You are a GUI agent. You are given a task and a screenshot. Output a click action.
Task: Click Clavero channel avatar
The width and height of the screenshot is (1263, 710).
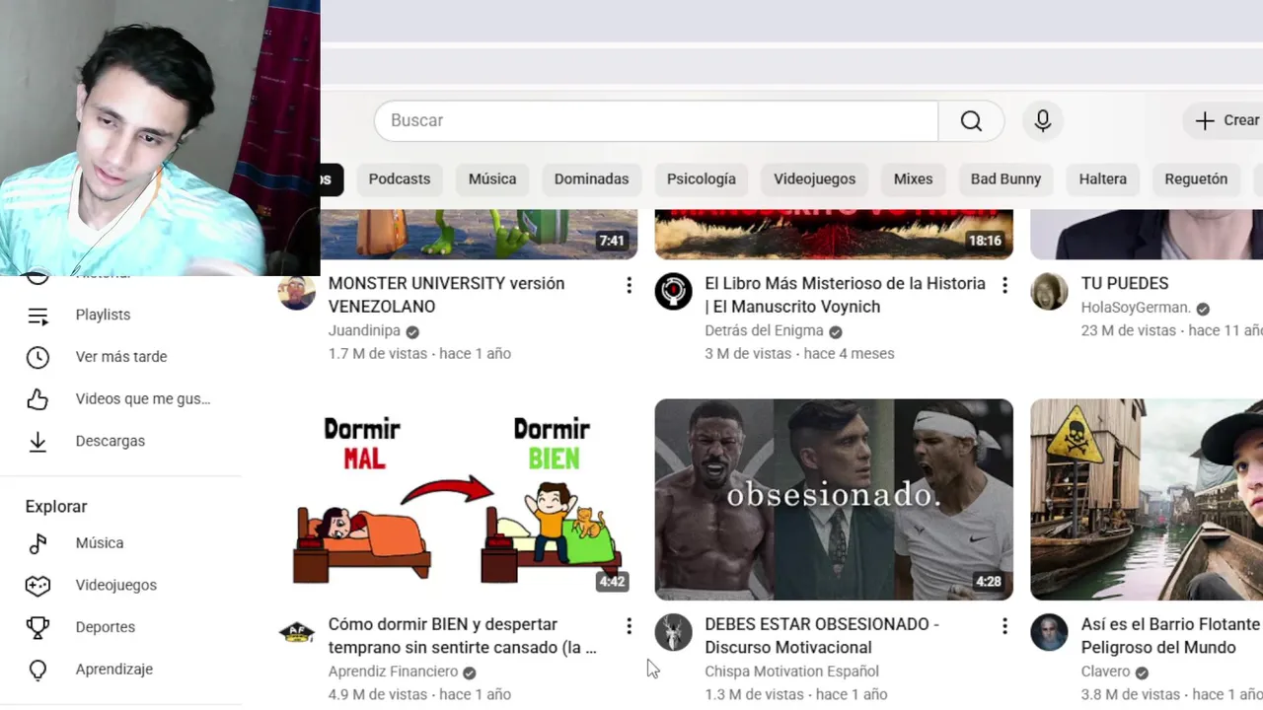tap(1049, 633)
